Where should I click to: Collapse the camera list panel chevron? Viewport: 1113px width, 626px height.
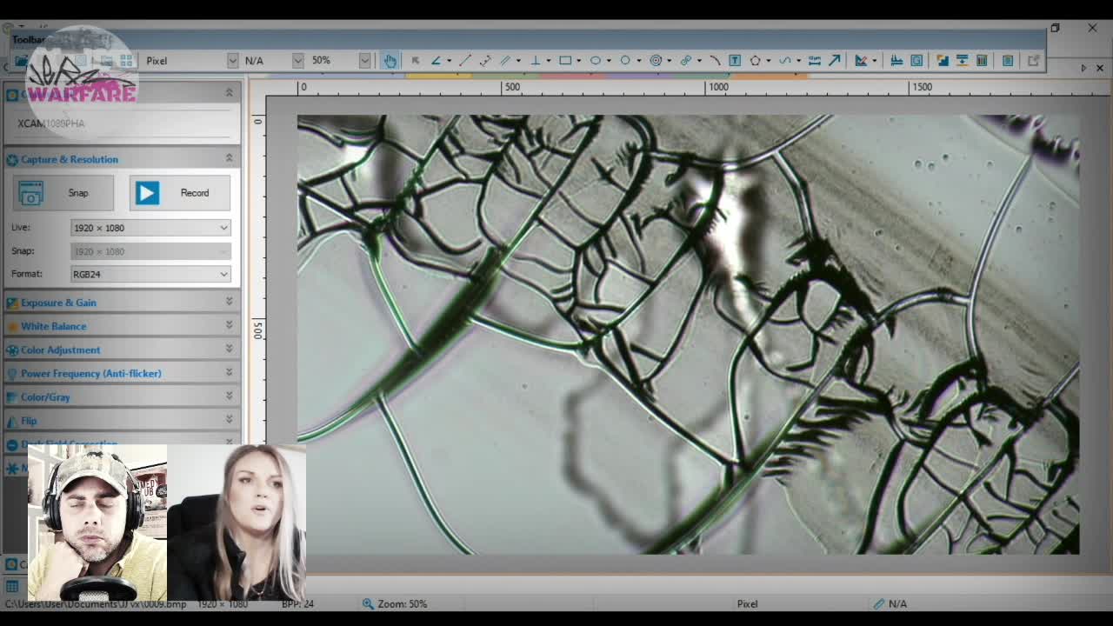[x=229, y=92]
